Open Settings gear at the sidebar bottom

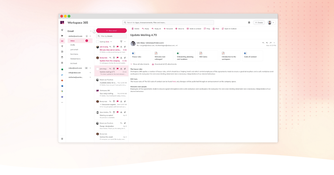(x=62, y=138)
